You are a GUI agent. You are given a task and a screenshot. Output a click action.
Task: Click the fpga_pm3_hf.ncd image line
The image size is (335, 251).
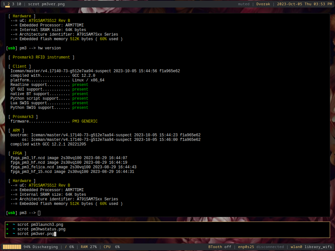pos(69,163)
